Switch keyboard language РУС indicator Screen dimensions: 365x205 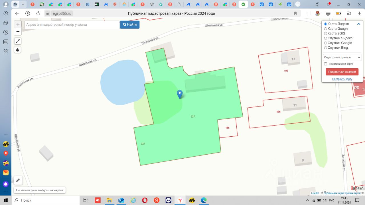(332, 200)
